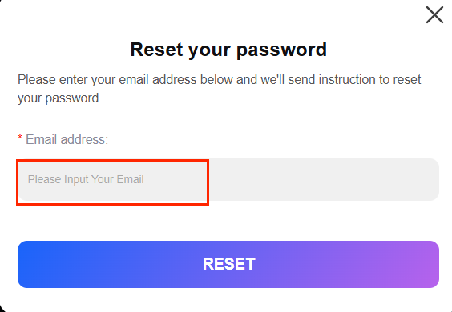Submit the password reset request
Image resolution: width=452 pixels, height=312 pixels.
(x=228, y=264)
